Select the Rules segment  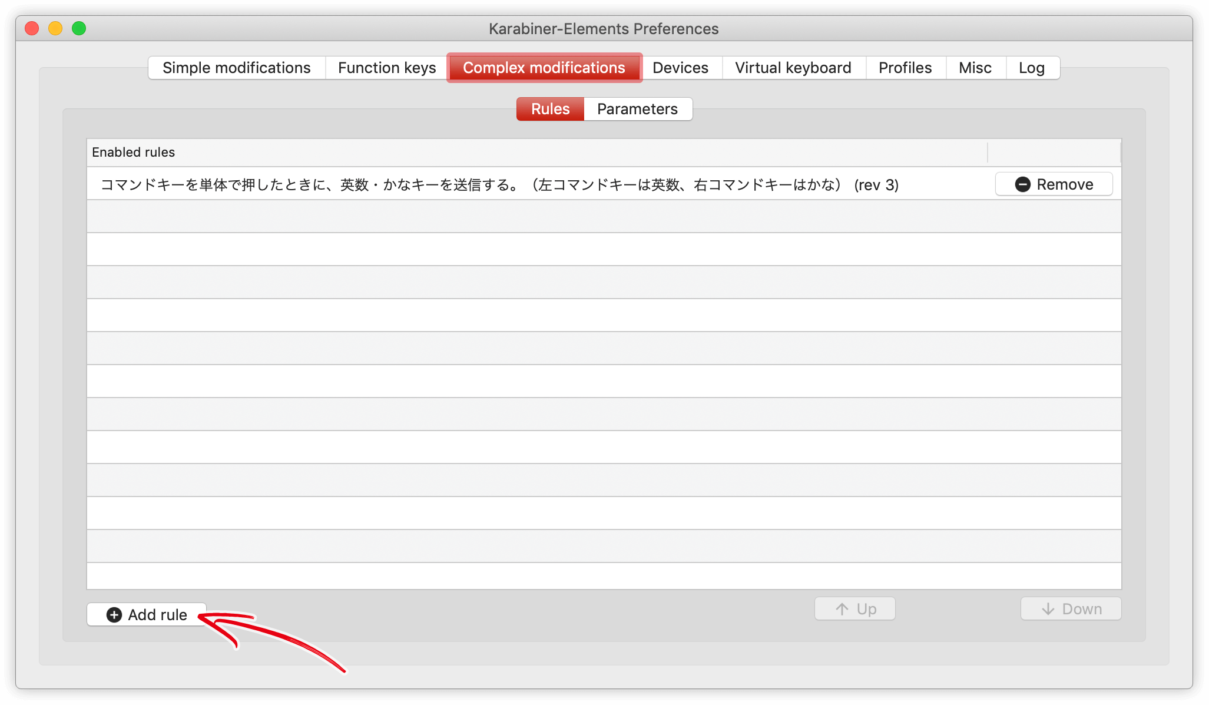tap(551, 109)
